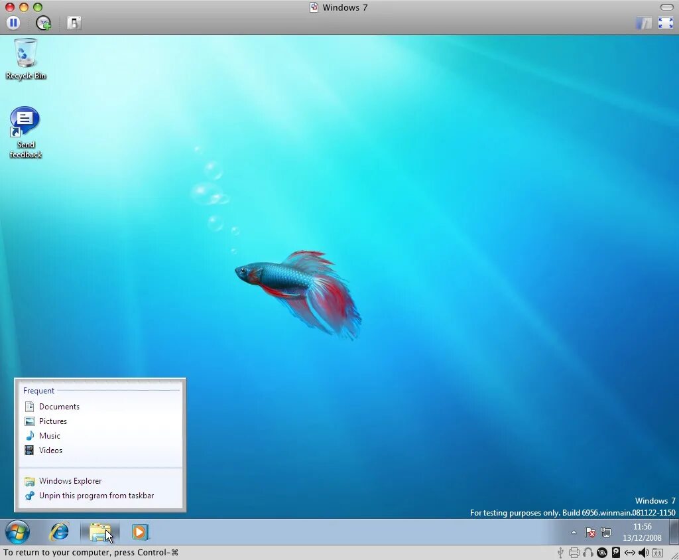Open the Recycle Bin desktop icon
Viewport: 679px width, 560px height.
tap(26, 59)
